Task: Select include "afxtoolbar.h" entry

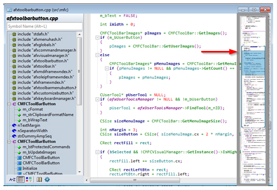Action: coord(37,67)
